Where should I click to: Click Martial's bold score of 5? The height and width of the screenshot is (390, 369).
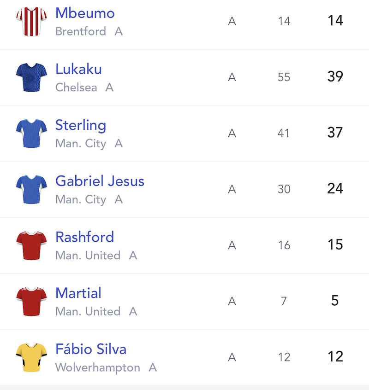tap(335, 301)
